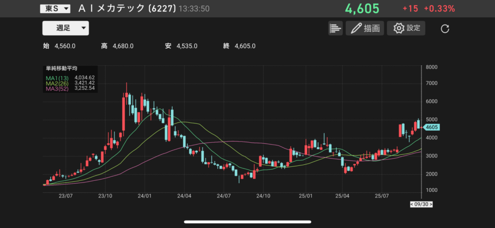
Task: Tap the +0.33% change percentage
Action: pyautogui.click(x=439, y=9)
